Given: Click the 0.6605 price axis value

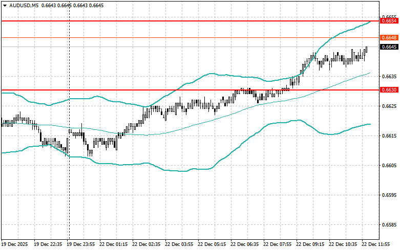Looking at the screenshot, I should click(x=389, y=166).
